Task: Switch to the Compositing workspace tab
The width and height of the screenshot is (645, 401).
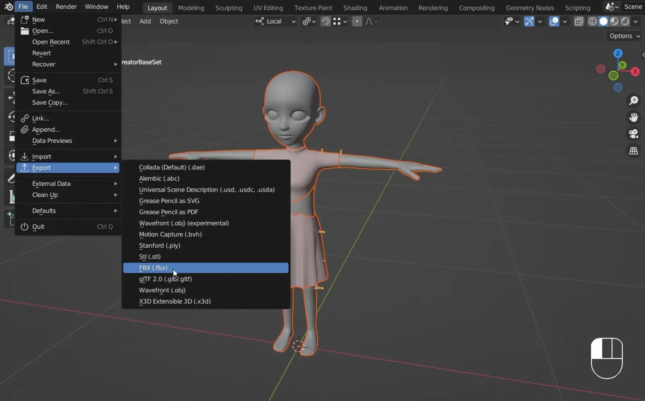Action: click(x=476, y=8)
